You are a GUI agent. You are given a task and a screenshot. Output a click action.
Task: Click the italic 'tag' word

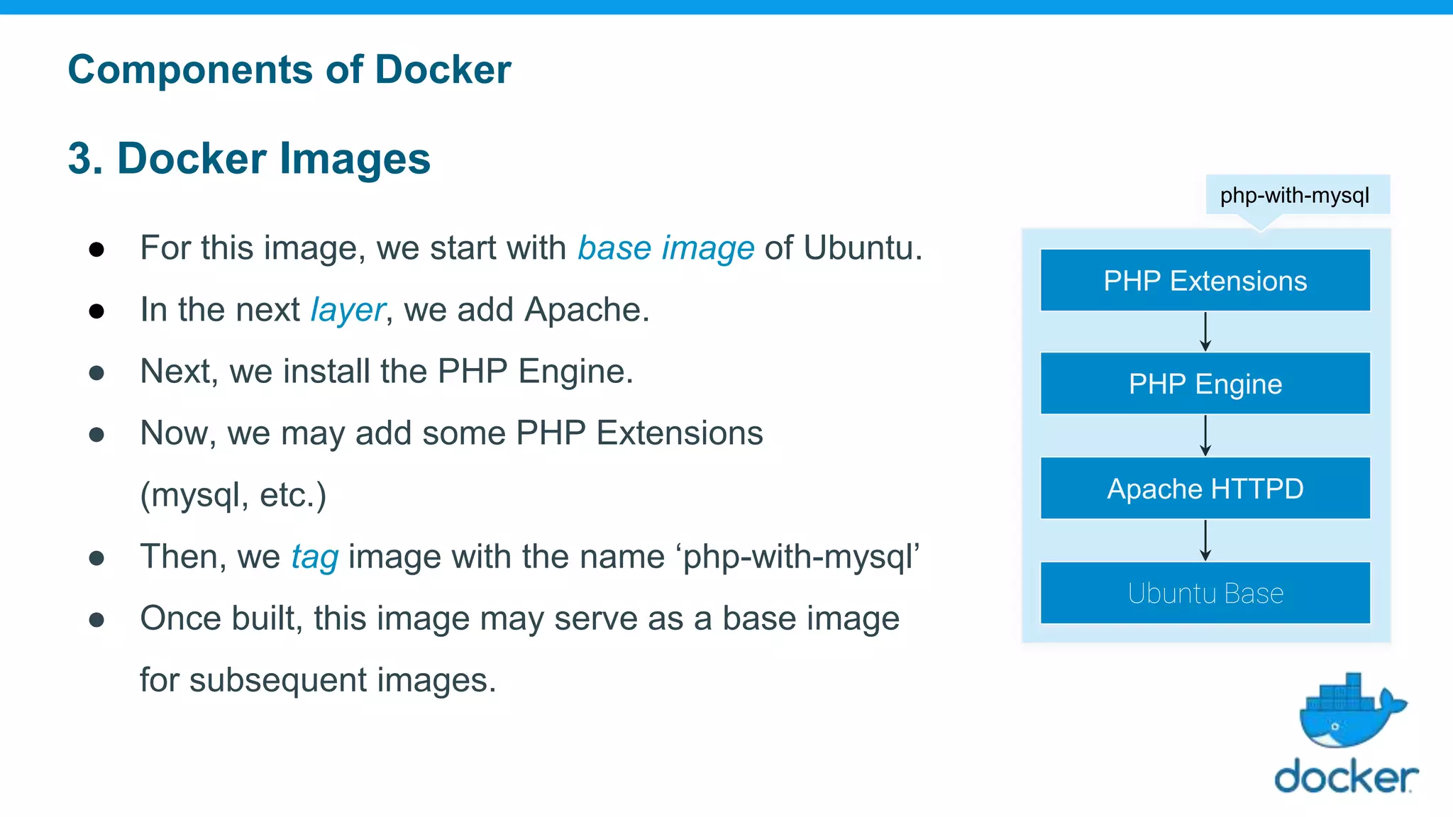point(315,557)
